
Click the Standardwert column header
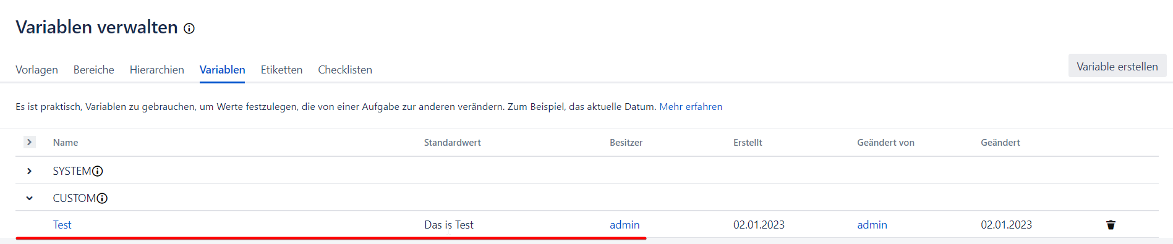pos(453,143)
